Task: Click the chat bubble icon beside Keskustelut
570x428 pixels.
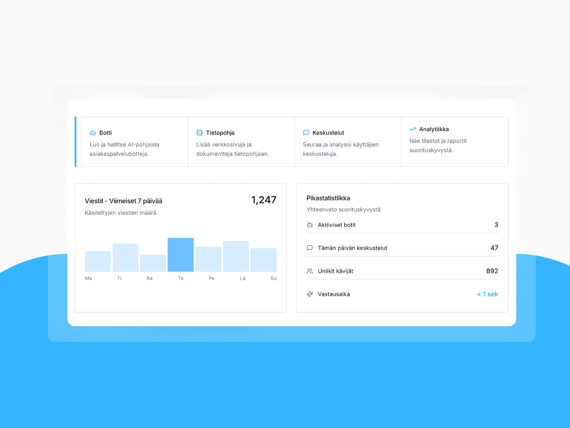Action: pos(306,133)
